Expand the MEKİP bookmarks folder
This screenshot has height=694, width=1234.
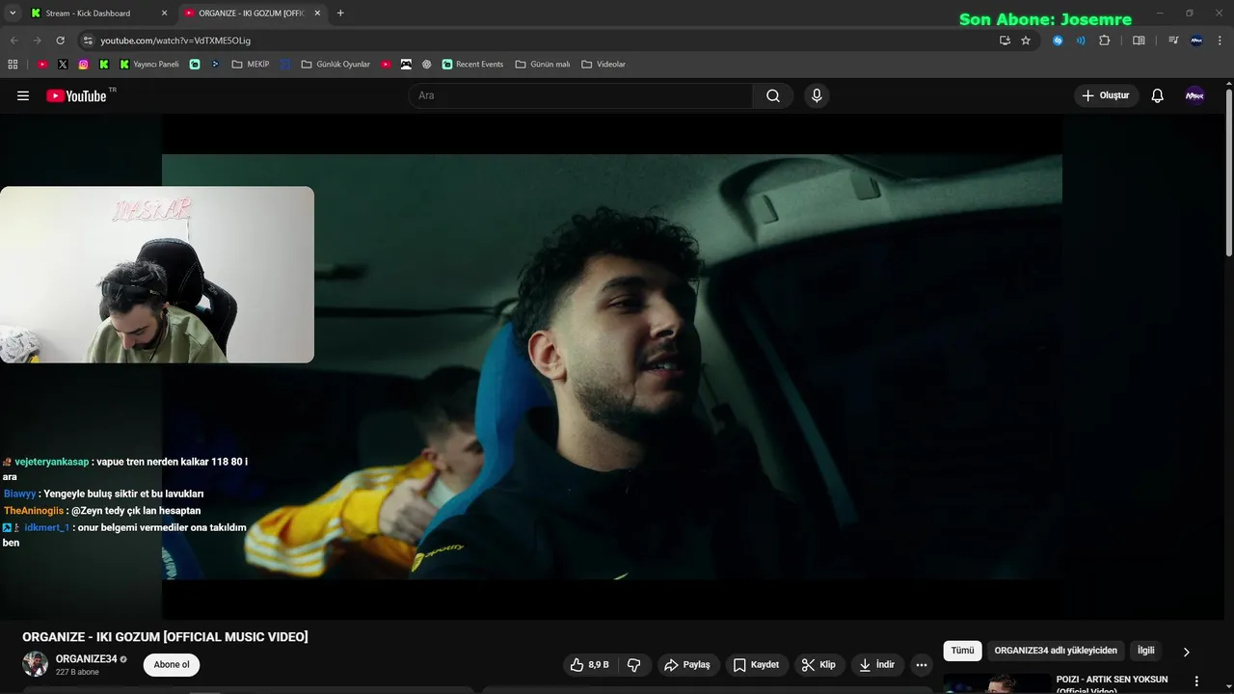pyautogui.click(x=251, y=65)
